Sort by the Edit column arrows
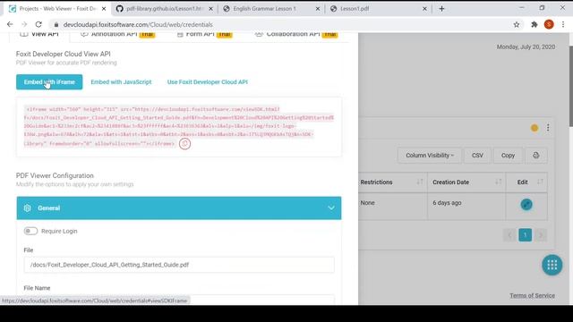 [x=540, y=182]
